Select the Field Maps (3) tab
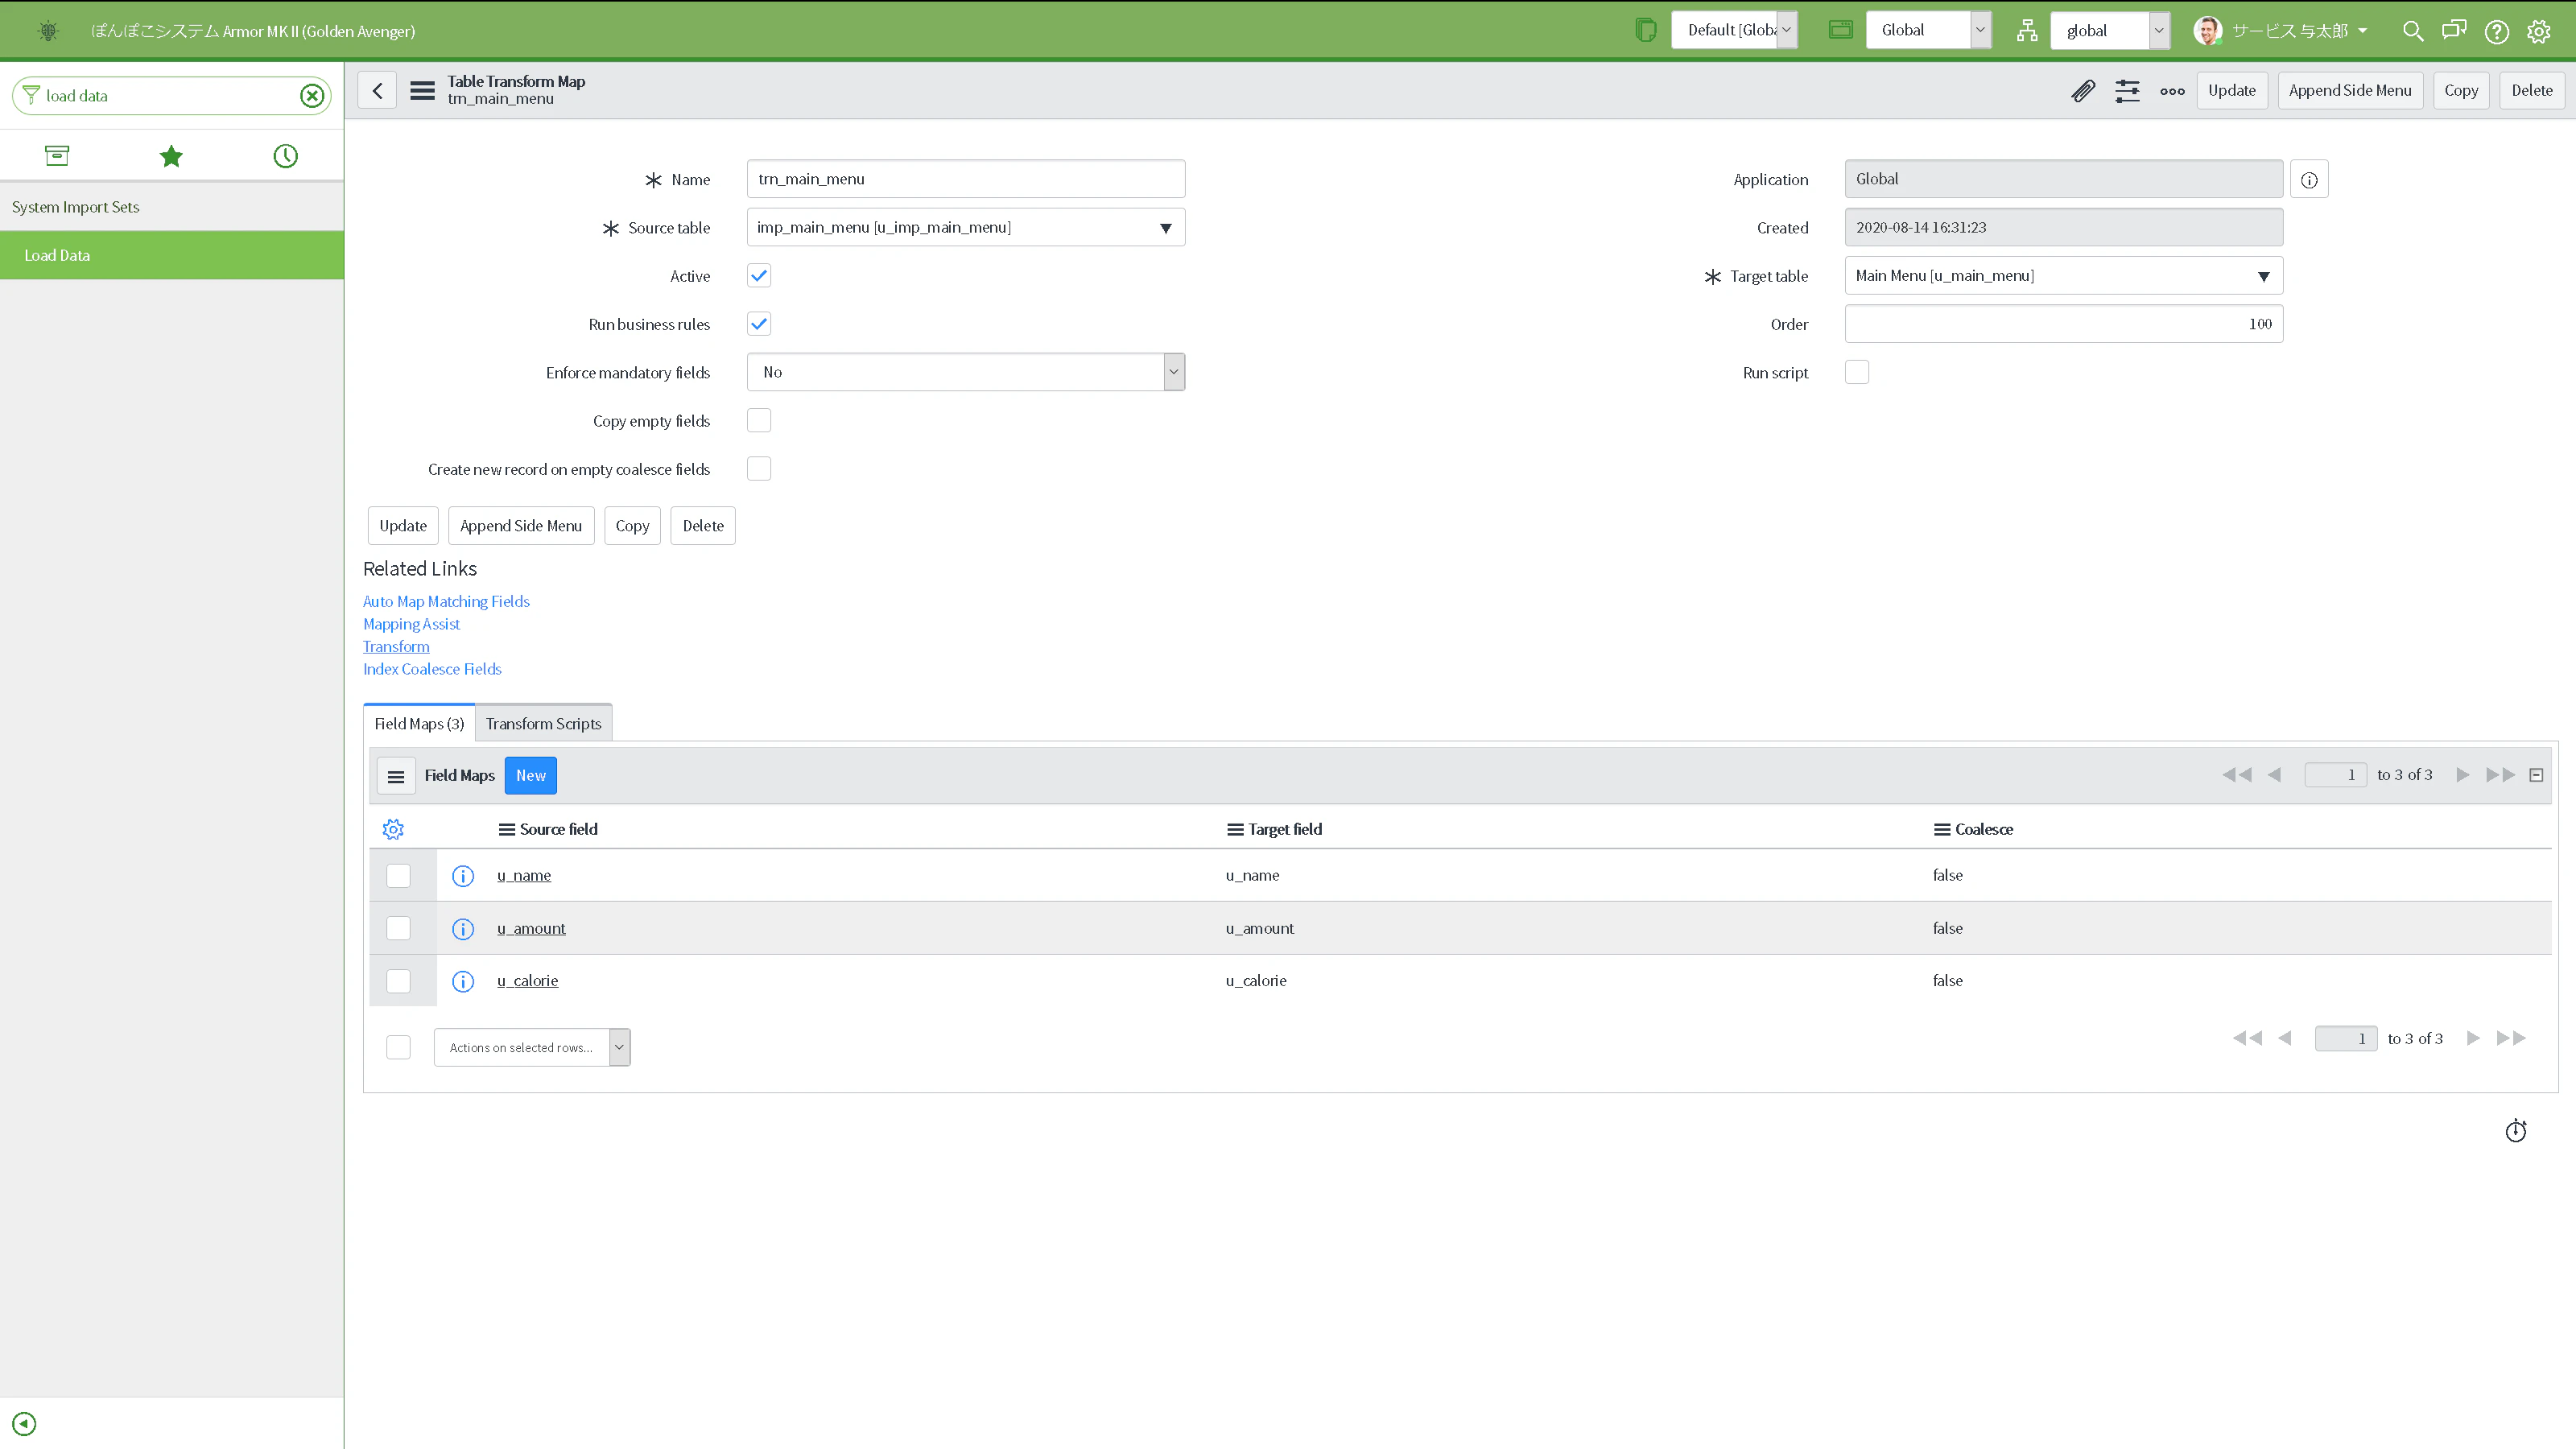2576x1449 pixels. [x=419, y=724]
